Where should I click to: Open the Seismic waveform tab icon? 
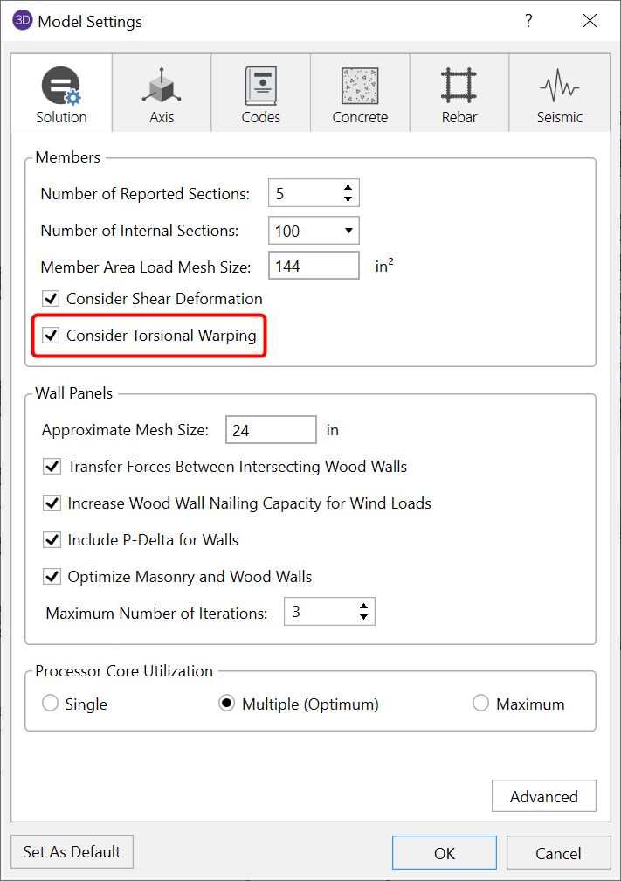tap(560, 87)
